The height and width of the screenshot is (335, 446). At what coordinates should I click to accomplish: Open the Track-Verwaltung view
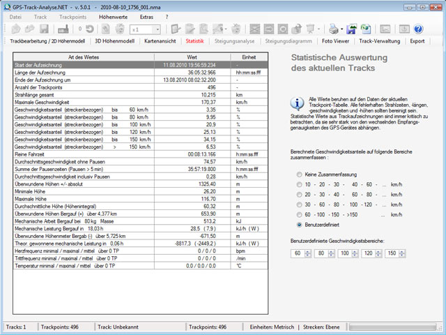click(x=379, y=41)
